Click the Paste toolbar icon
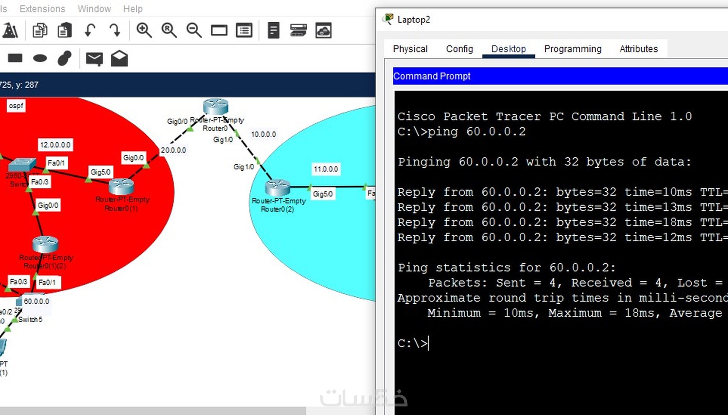Screen dimensions: 728x415 click(65, 30)
